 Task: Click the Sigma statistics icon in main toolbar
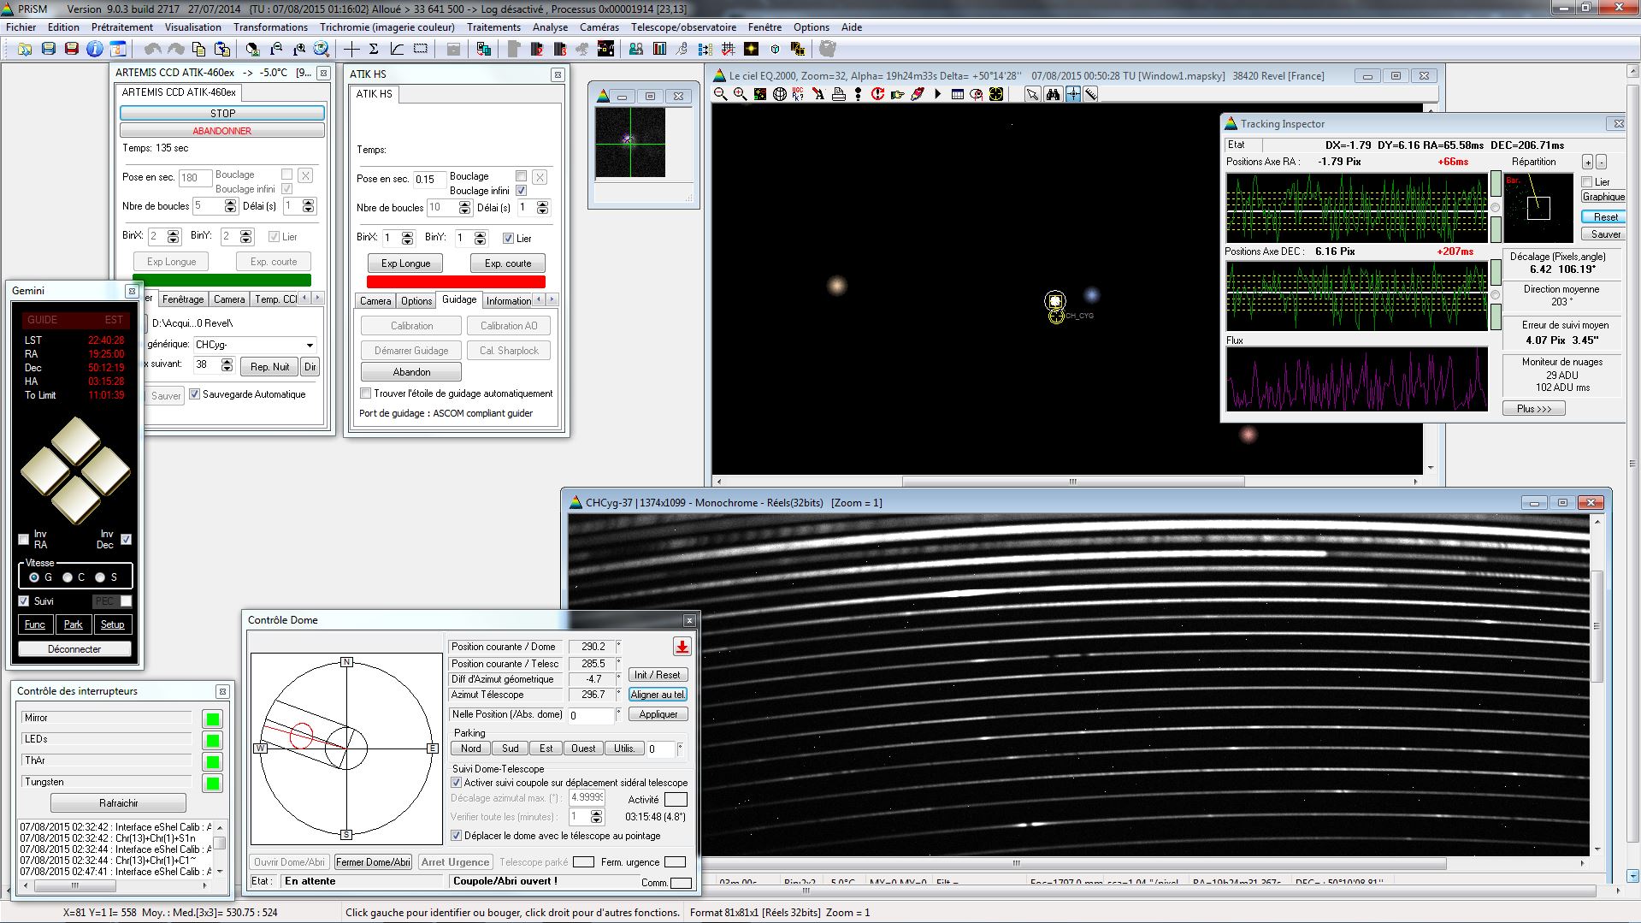374,49
